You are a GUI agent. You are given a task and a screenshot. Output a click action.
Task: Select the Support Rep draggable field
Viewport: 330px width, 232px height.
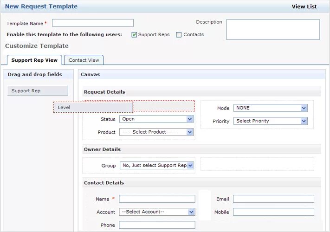point(38,90)
